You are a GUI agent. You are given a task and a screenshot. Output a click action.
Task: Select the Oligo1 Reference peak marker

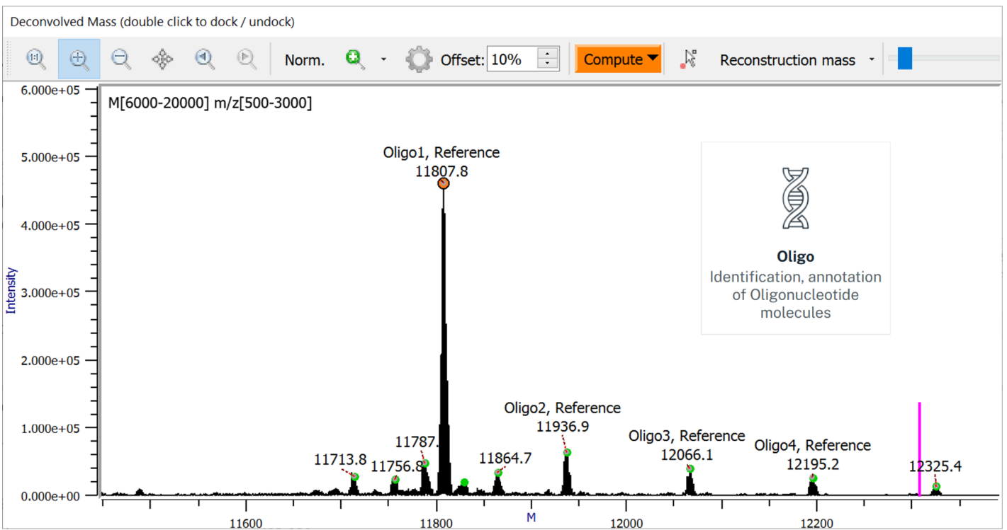(444, 183)
